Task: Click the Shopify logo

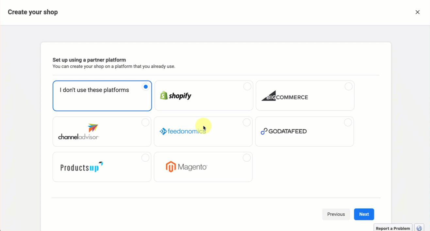Action: point(175,96)
